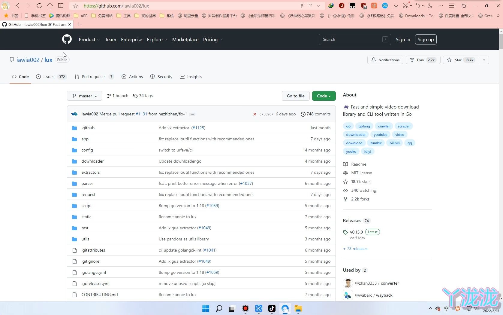
Task: Expand address bar dropdown chevron
Action: 319,6
